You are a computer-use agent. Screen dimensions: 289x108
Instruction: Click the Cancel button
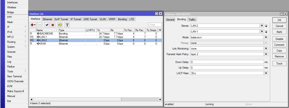279,26
